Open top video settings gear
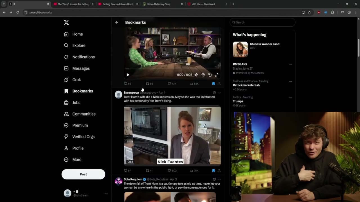360x202 pixels. point(203,75)
